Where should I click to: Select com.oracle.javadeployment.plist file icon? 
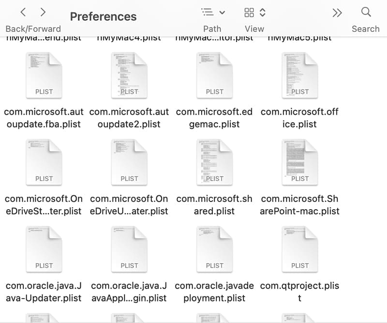(x=214, y=249)
